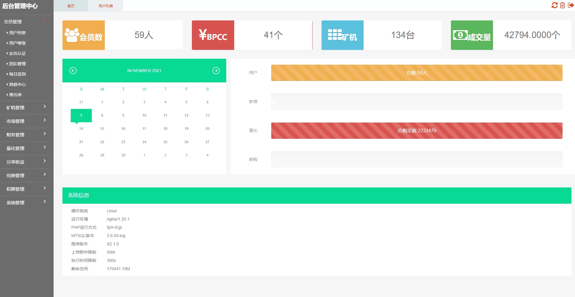Switch to the 首页 tab
The width and height of the screenshot is (575, 297).
pyautogui.click(x=71, y=6)
